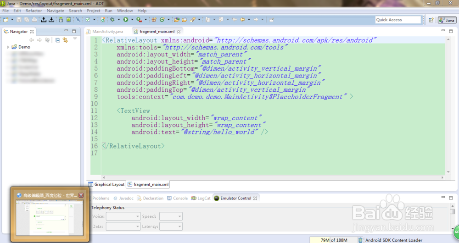Viewport: 459px width, 243px height.
Task: Click the Search flashlight toolbar icon
Action: pyautogui.click(x=193, y=20)
